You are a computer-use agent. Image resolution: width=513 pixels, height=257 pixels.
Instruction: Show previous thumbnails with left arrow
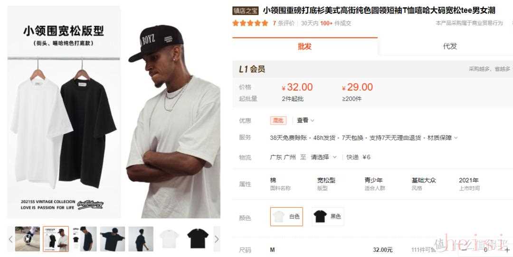(x=10, y=239)
